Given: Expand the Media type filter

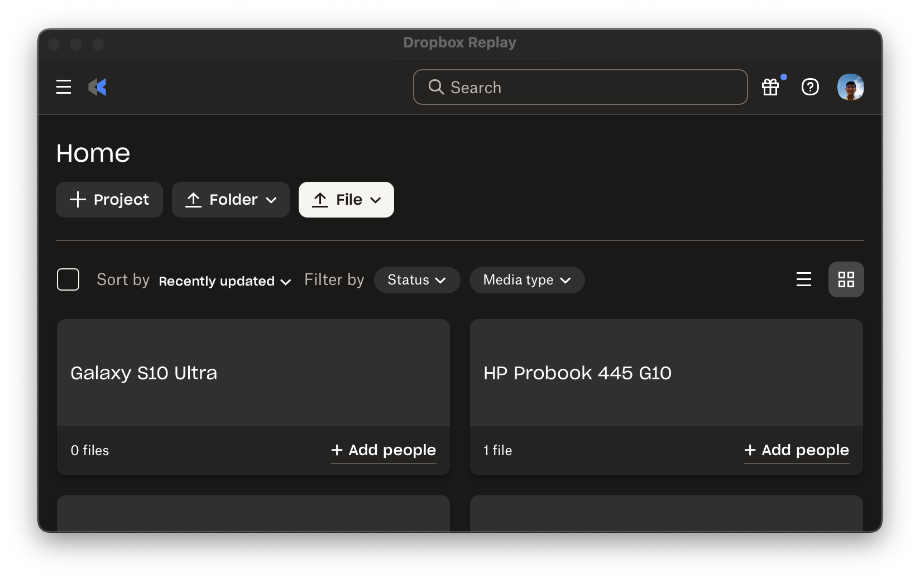Looking at the screenshot, I should click(527, 280).
